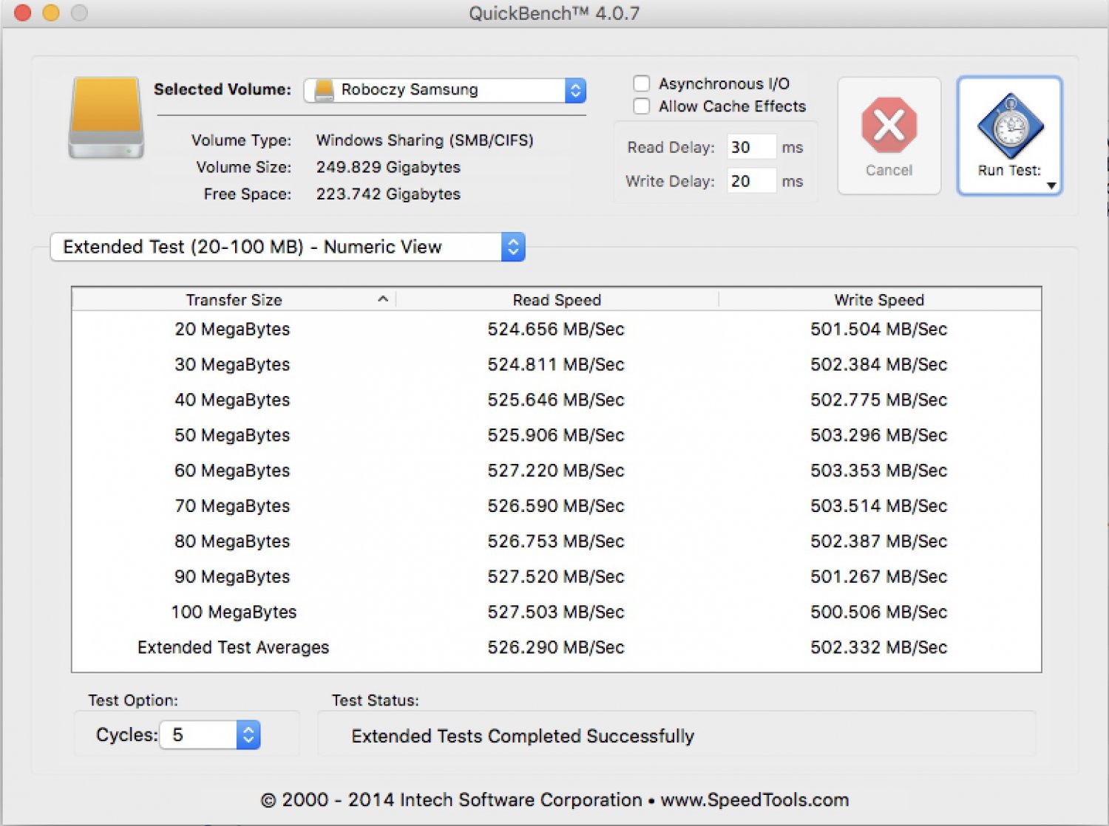This screenshot has width=1109, height=826.
Task: Minimize the QuickBench window
Action: [51, 13]
